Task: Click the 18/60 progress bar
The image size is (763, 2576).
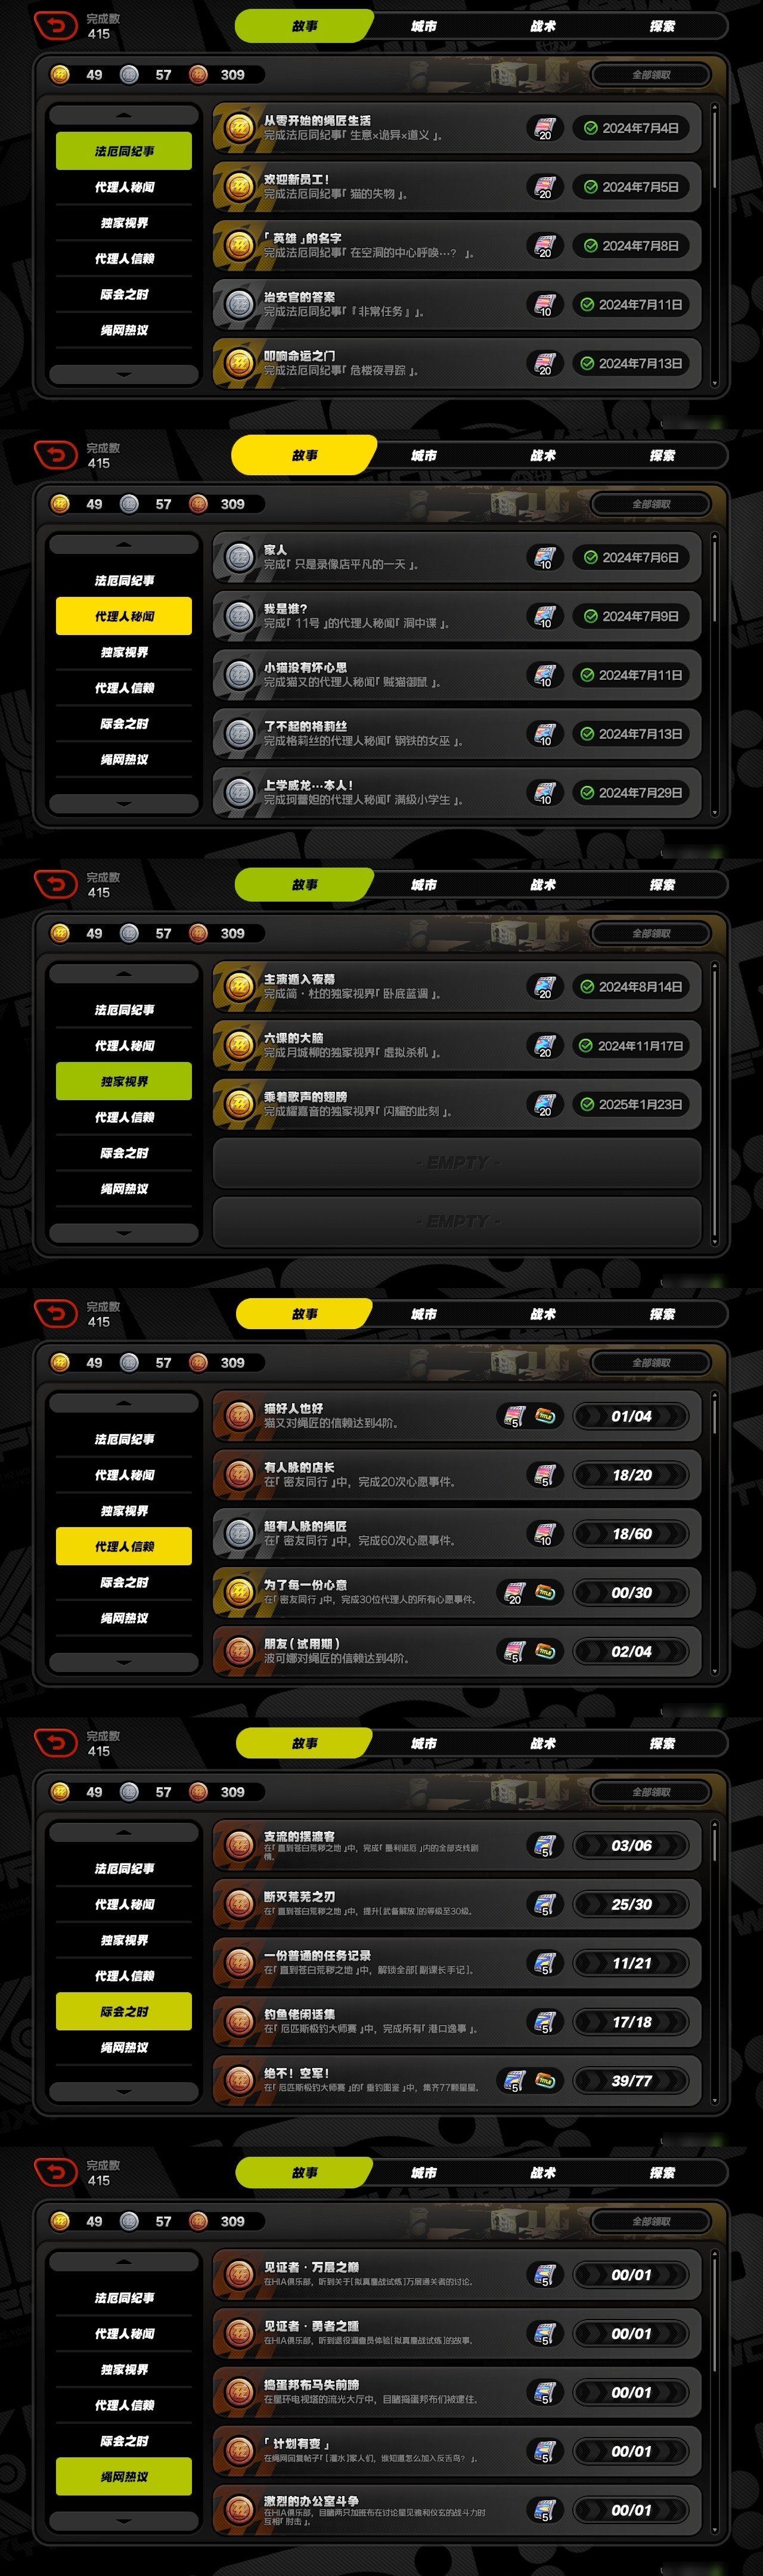Action: tap(632, 1533)
